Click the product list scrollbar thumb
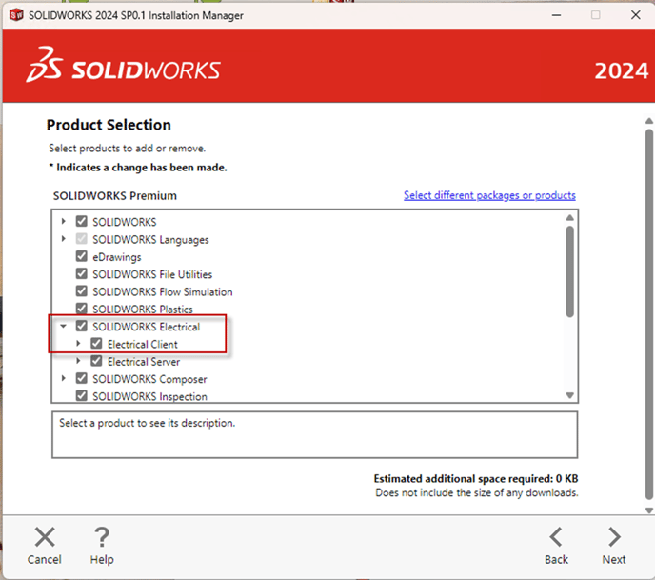Image resolution: width=655 pixels, height=580 pixels. tap(570, 271)
